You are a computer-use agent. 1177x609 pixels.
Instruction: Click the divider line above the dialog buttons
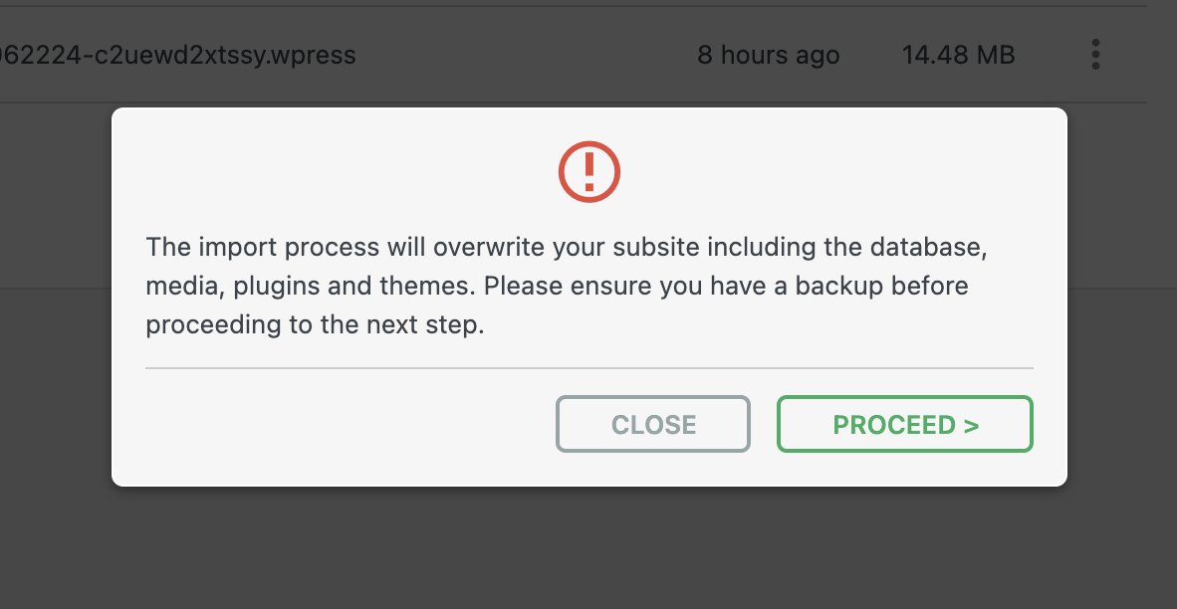[589, 368]
